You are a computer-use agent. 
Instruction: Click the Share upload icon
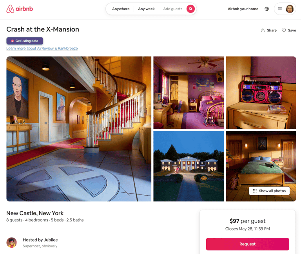click(263, 30)
